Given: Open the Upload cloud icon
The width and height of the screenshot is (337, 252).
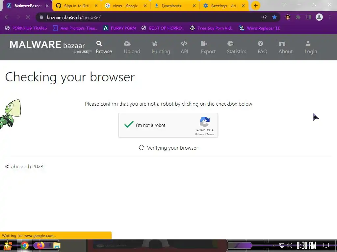Looking at the screenshot, I should point(127,44).
